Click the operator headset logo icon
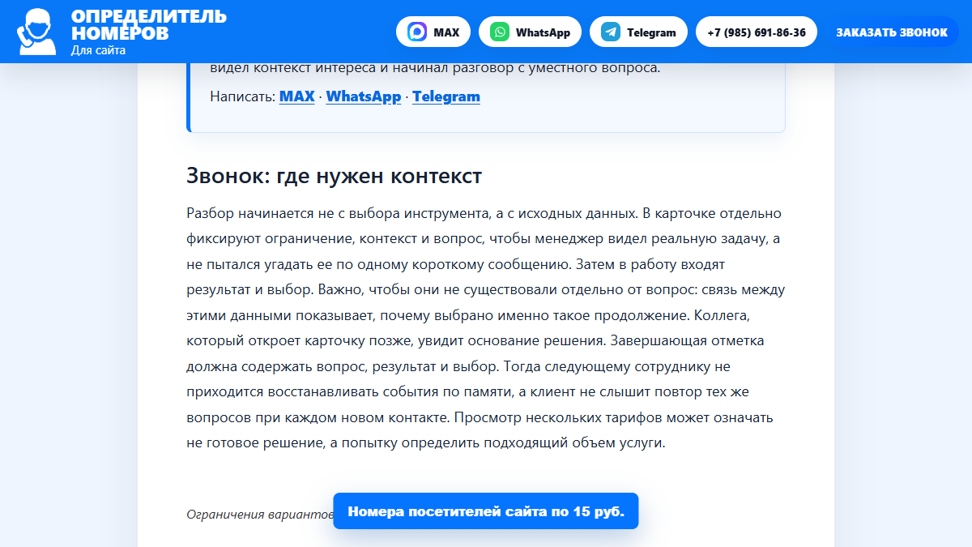 click(36, 32)
